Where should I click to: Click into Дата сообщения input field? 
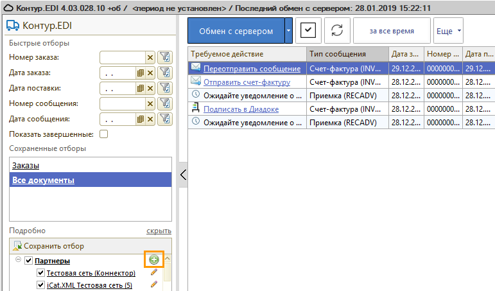pyautogui.click(x=118, y=119)
